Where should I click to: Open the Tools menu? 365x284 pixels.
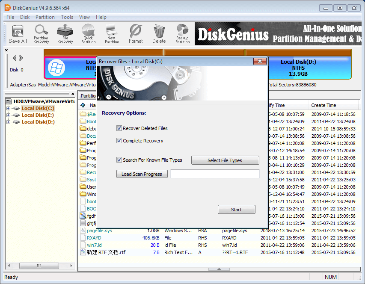(67, 17)
